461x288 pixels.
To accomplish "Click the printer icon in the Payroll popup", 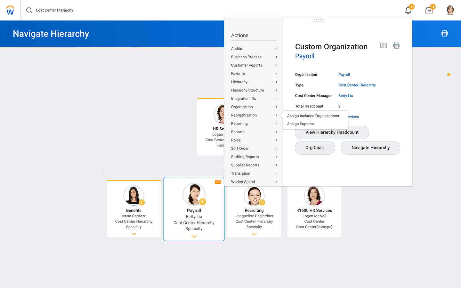I will pos(396,45).
